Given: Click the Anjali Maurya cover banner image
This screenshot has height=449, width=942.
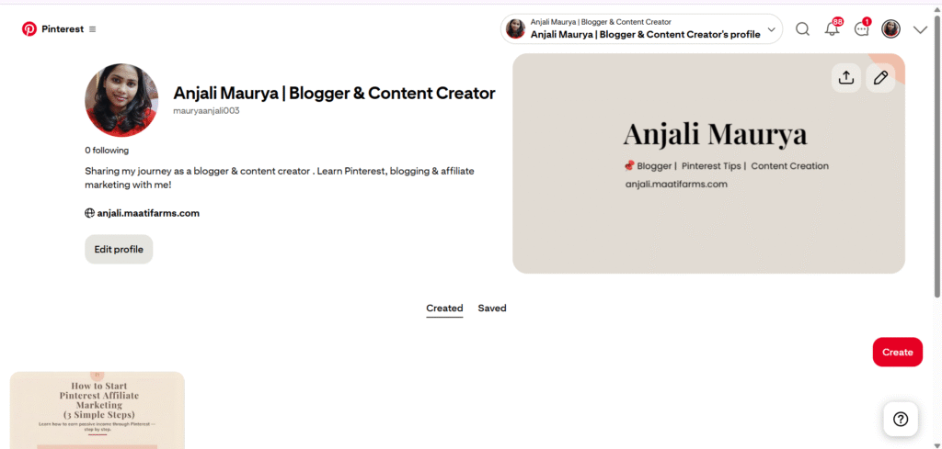Looking at the screenshot, I should pos(708,163).
